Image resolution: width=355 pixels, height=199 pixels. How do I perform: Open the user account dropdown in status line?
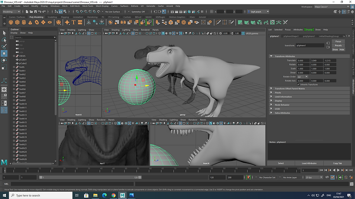[x=258, y=12]
